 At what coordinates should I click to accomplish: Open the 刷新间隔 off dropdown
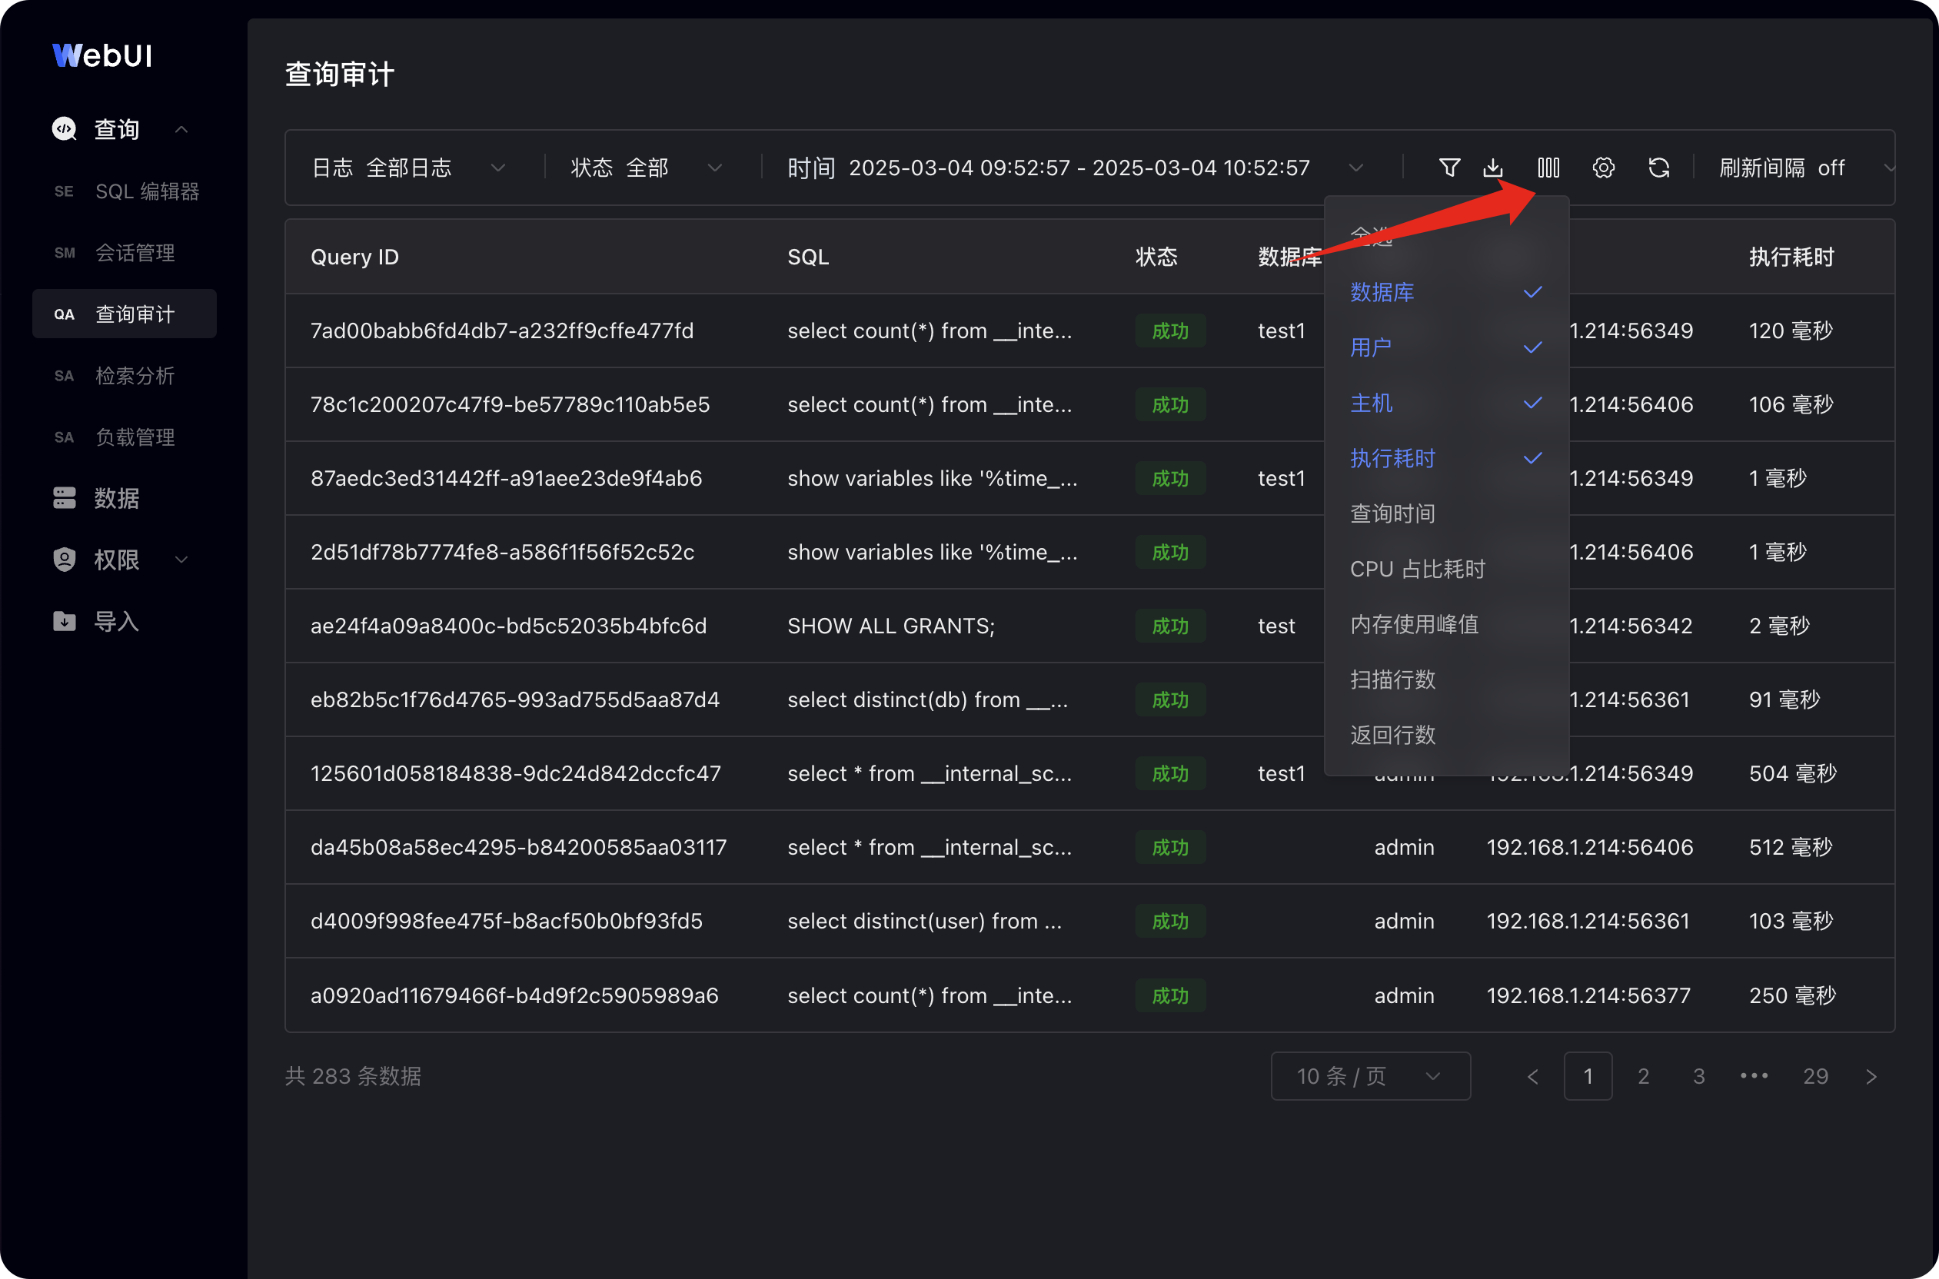(1805, 168)
